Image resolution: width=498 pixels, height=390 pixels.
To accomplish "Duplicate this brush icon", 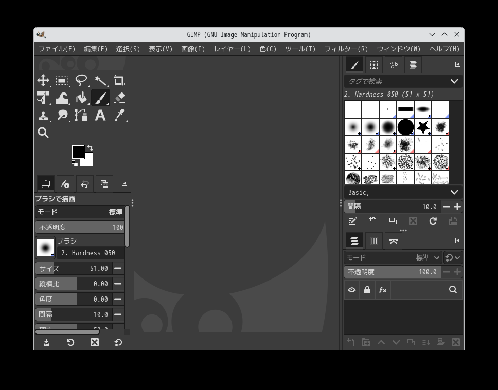I will (x=393, y=221).
